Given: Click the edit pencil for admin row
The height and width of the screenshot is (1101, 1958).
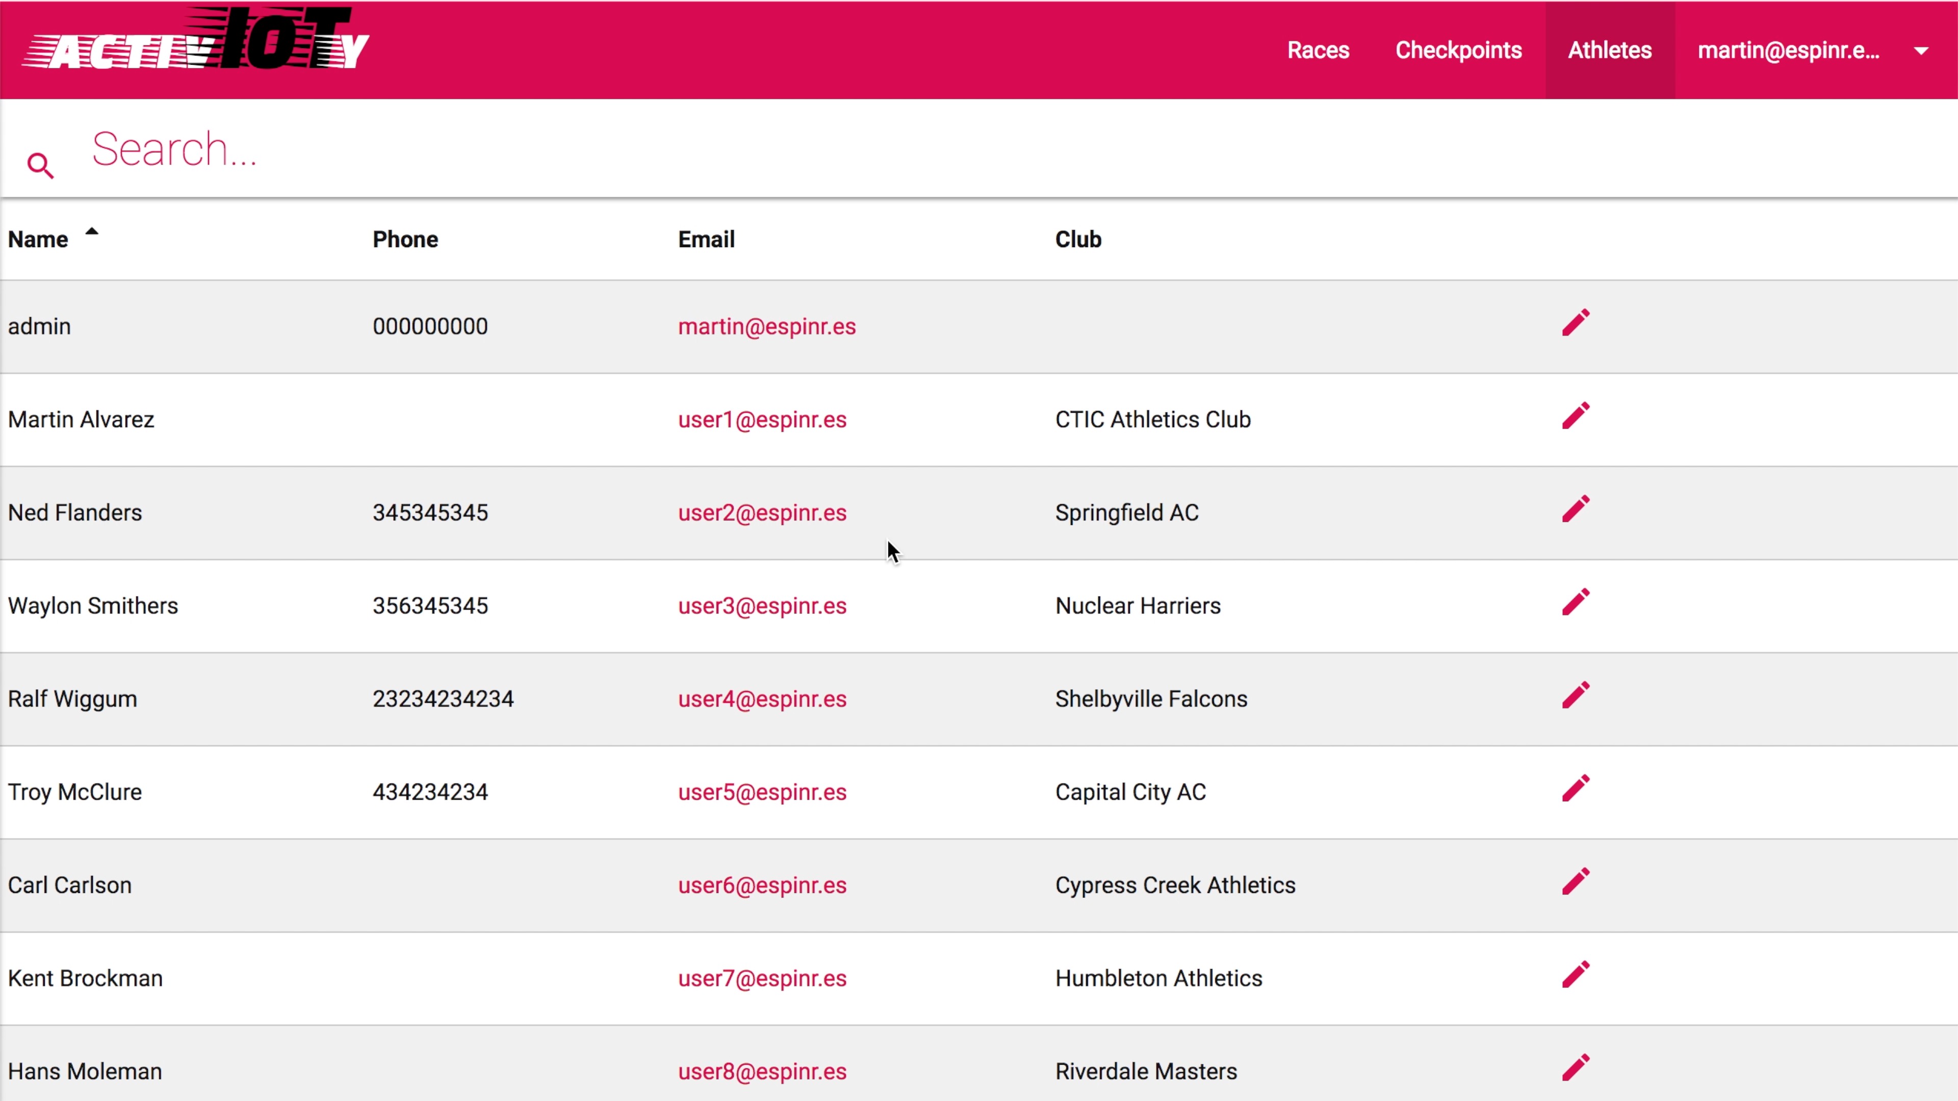Looking at the screenshot, I should coord(1575,323).
